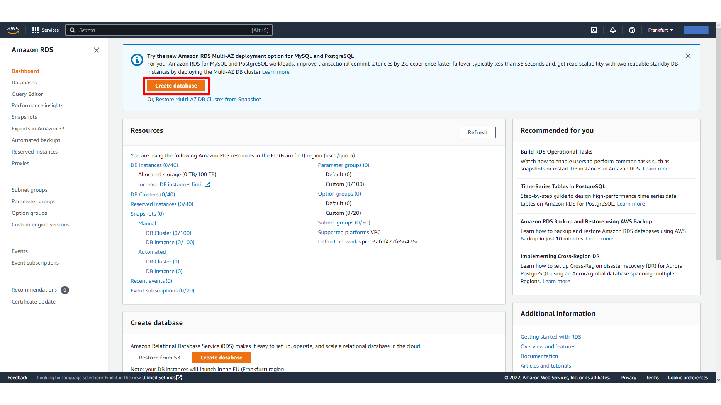The height and width of the screenshot is (405, 721).
Task: Open Event subscriptions (0/20) link
Action: 163,291
